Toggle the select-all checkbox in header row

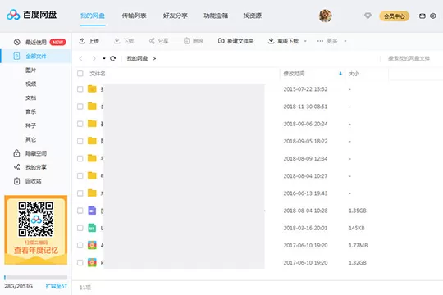[x=80, y=74]
